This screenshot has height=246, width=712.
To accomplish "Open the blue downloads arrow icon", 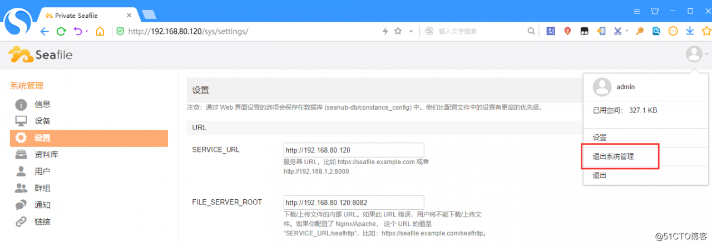I will [x=690, y=31].
